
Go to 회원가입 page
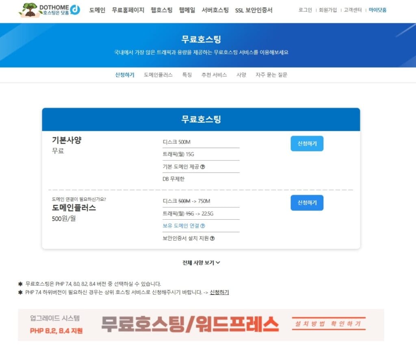click(328, 10)
